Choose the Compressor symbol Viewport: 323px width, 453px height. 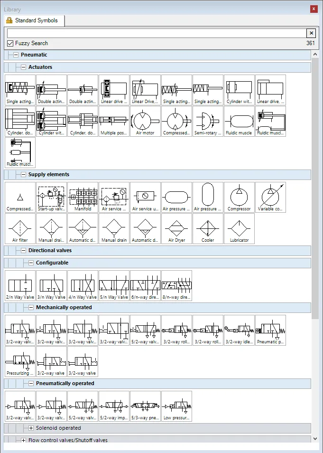pyautogui.click(x=239, y=197)
